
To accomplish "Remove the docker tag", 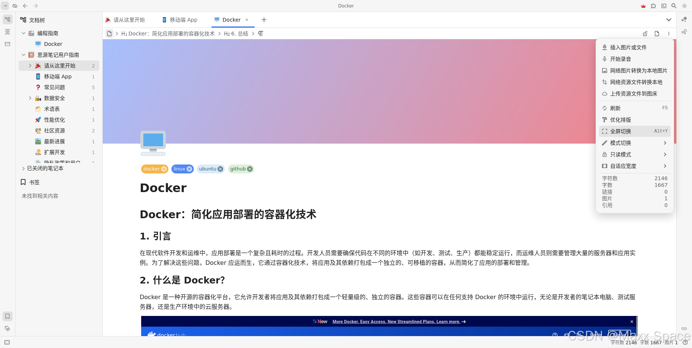I will pos(164,169).
